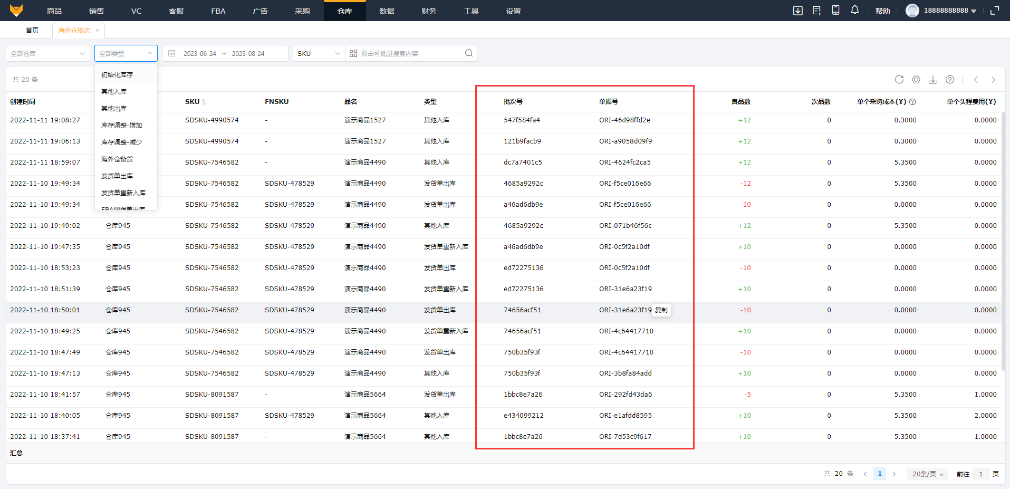1010x489 pixels.
Task: Click the search magnifier icon
Action: [x=469, y=53]
